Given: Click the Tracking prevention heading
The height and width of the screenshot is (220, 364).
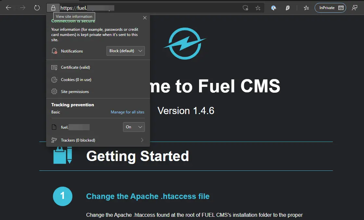Looking at the screenshot, I should click(73, 105).
